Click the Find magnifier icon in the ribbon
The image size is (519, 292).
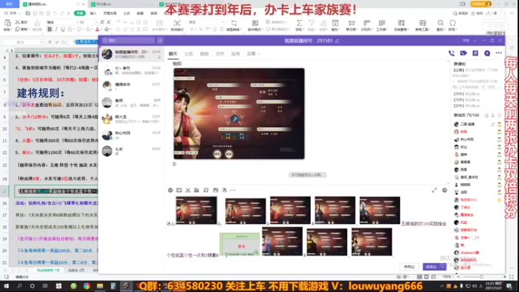click(441, 23)
